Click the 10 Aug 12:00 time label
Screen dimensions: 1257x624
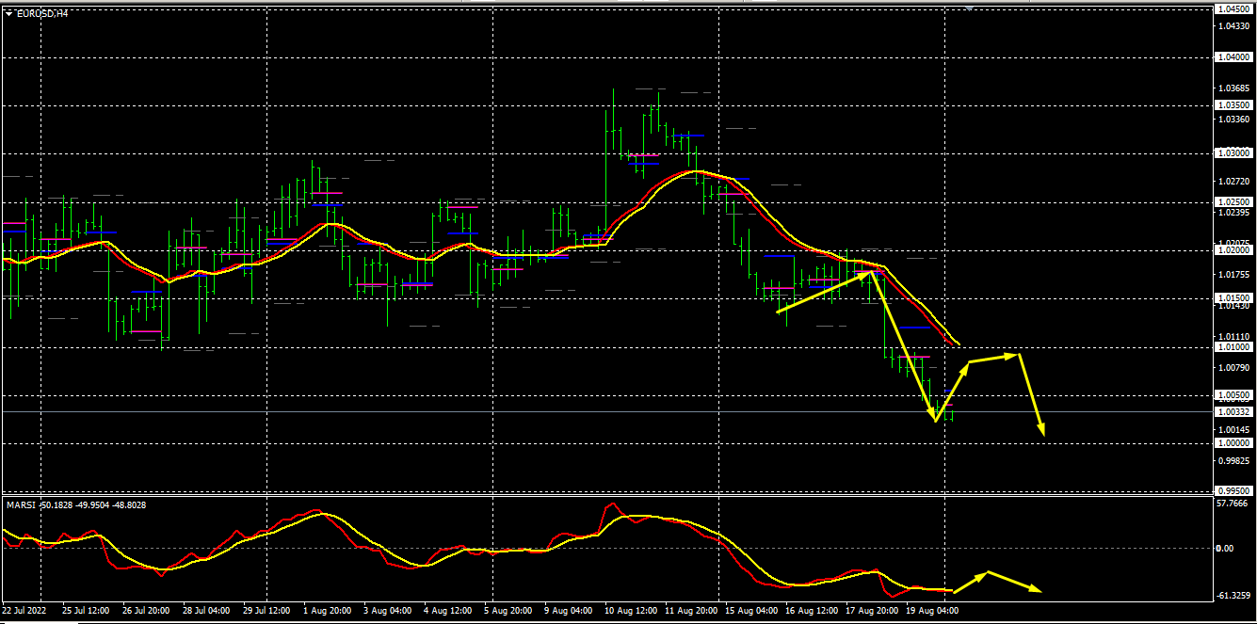coord(629,610)
